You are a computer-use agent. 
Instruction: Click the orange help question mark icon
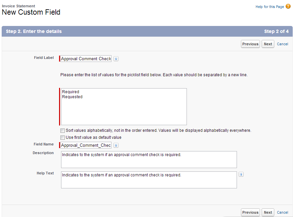coord(288,6)
